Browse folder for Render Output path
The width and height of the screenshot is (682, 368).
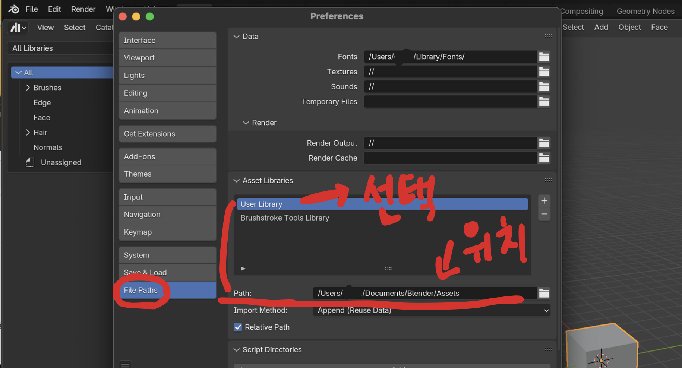(544, 143)
